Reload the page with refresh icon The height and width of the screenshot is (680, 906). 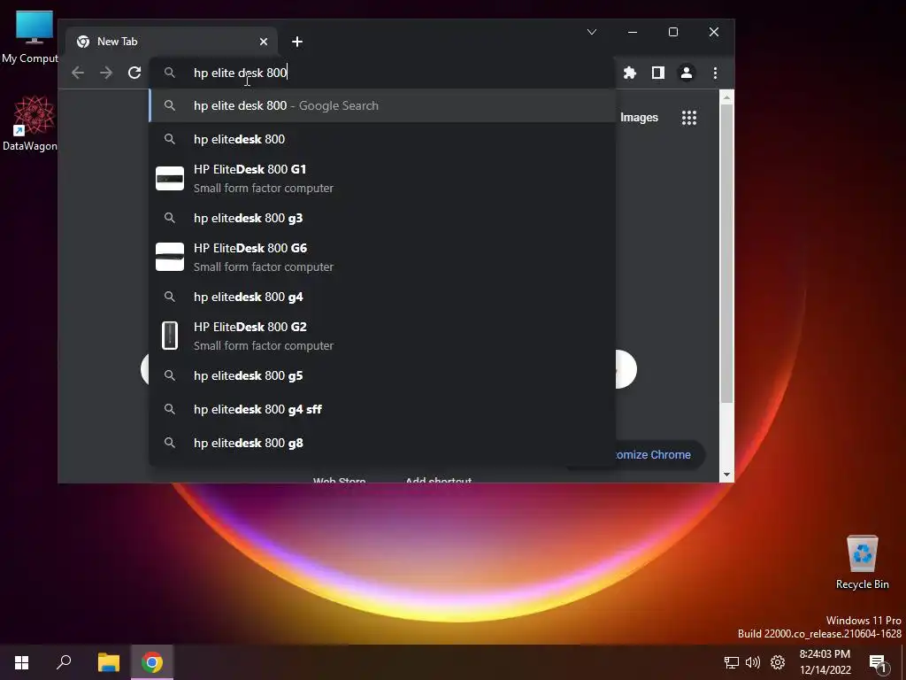pyautogui.click(x=134, y=73)
